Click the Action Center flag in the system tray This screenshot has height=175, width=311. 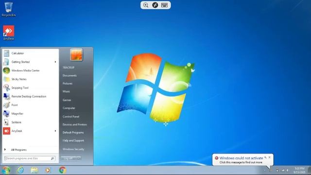tap(270, 170)
